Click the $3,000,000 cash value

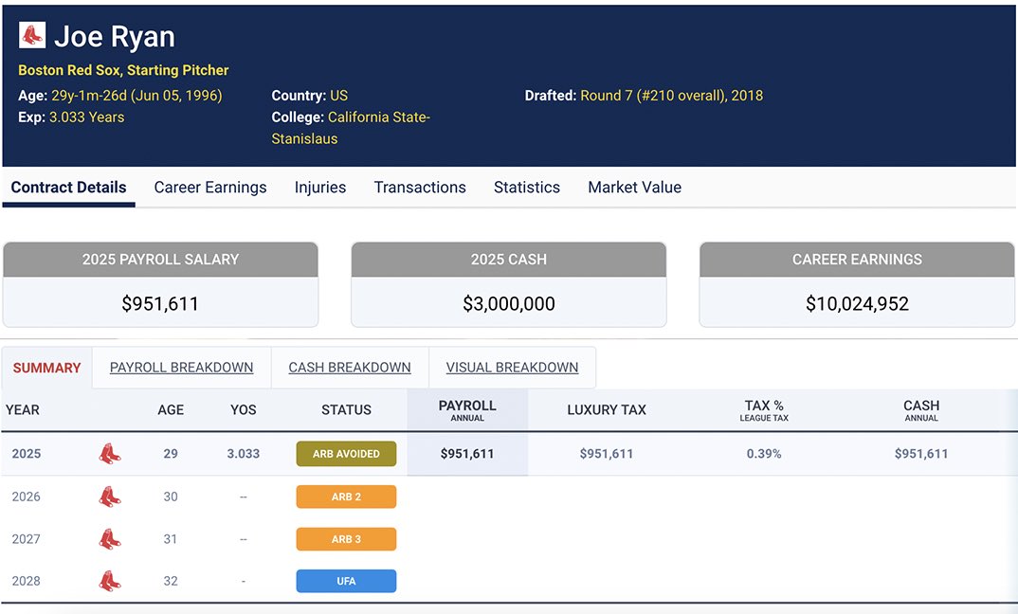coord(508,304)
